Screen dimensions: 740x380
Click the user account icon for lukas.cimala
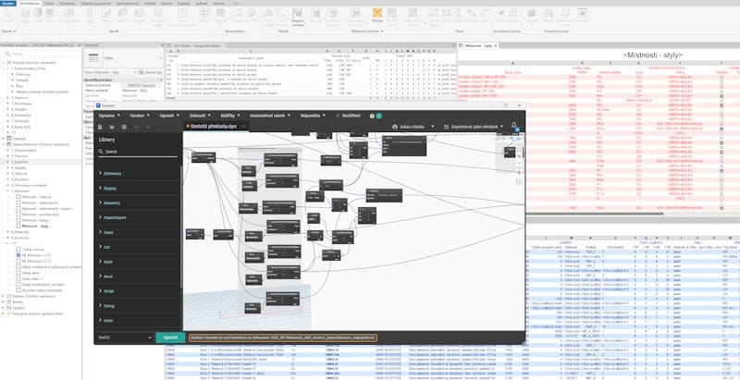click(395, 127)
